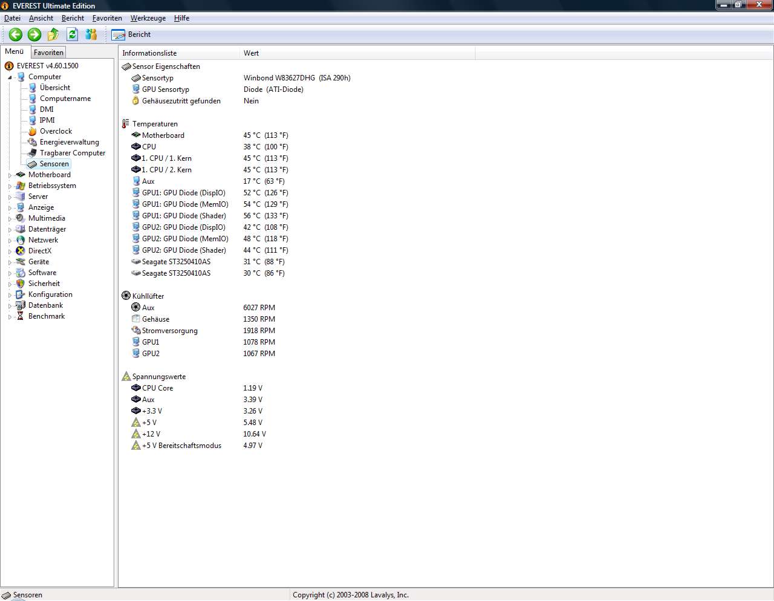The height and width of the screenshot is (601, 774).
Task: Refresh the sensor readings
Action: coord(73,34)
